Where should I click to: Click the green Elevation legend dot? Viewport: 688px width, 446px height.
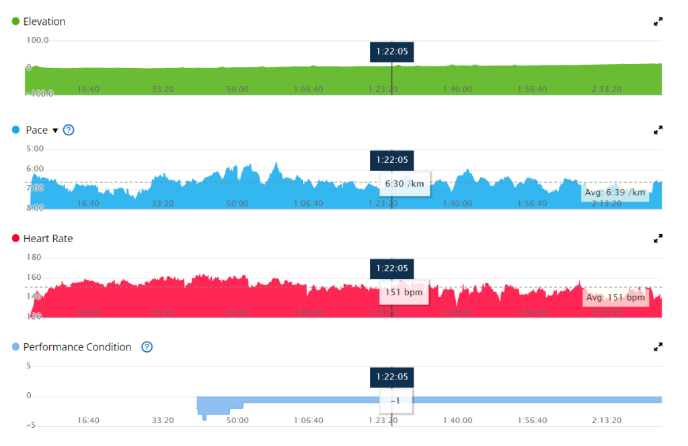pyautogui.click(x=16, y=22)
